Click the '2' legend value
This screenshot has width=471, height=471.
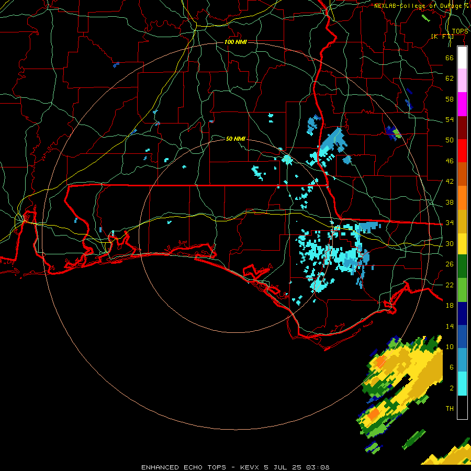[452, 388]
